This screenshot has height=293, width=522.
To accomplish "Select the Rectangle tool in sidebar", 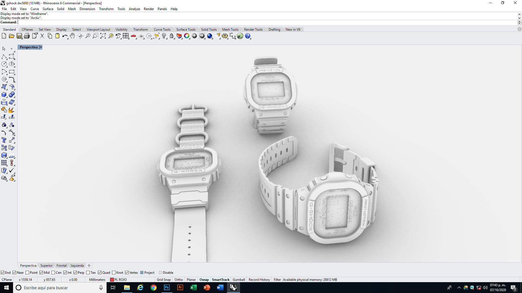I will [12, 72].
